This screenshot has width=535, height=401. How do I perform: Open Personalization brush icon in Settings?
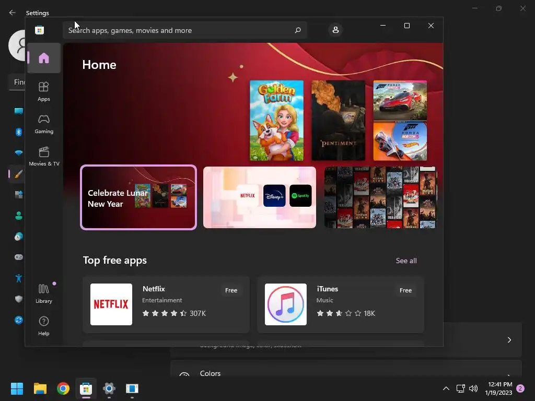[x=19, y=174]
